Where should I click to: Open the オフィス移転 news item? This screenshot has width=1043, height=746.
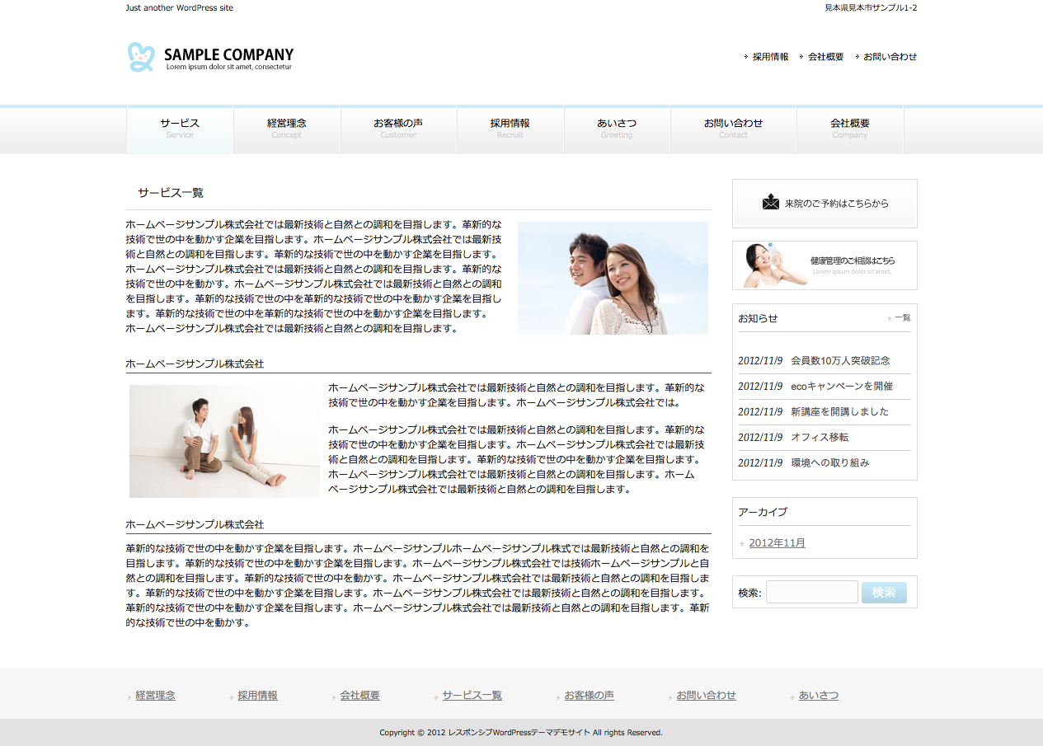820,437
